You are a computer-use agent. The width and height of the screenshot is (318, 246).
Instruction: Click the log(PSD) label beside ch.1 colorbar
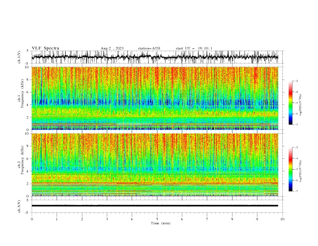click(x=300, y=105)
